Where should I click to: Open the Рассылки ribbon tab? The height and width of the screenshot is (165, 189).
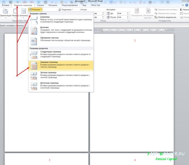point(53,5)
